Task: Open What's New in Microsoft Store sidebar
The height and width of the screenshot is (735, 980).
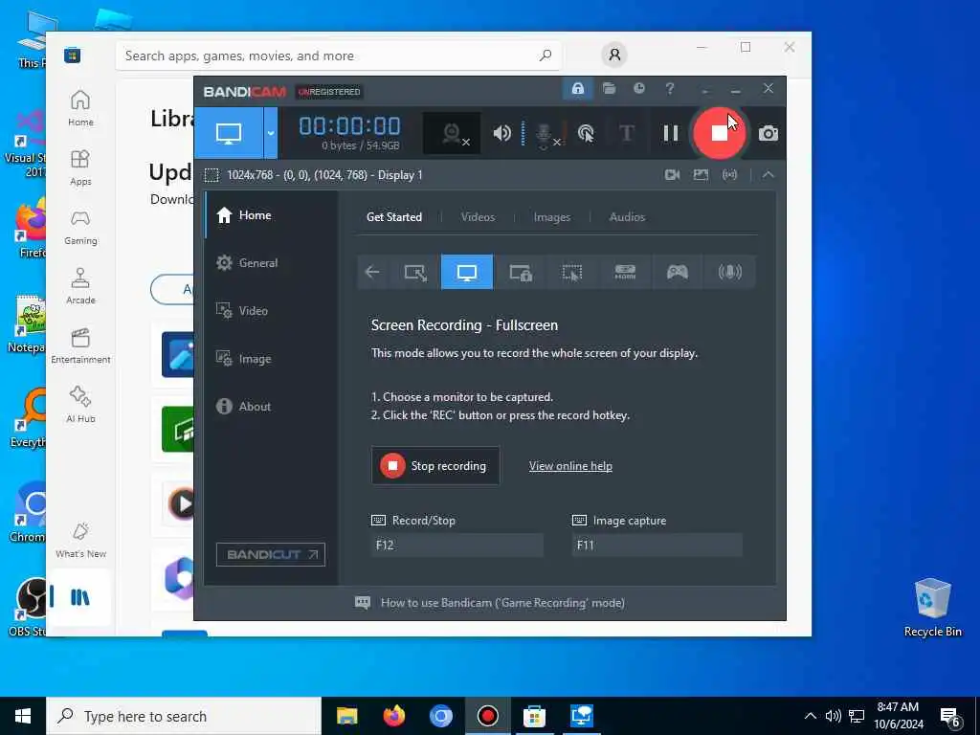Action: click(80, 540)
